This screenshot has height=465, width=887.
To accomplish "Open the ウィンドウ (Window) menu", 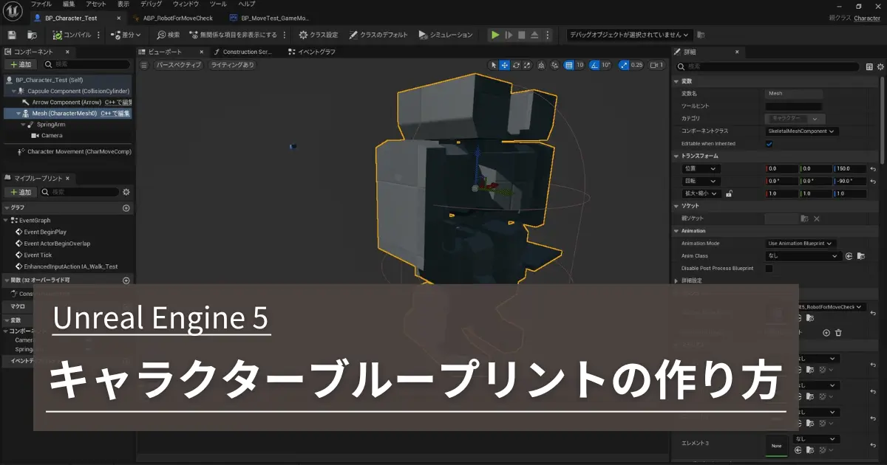I will pyautogui.click(x=186, y=4).
